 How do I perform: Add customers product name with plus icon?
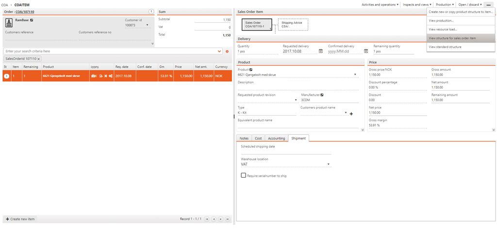(351, 114)
